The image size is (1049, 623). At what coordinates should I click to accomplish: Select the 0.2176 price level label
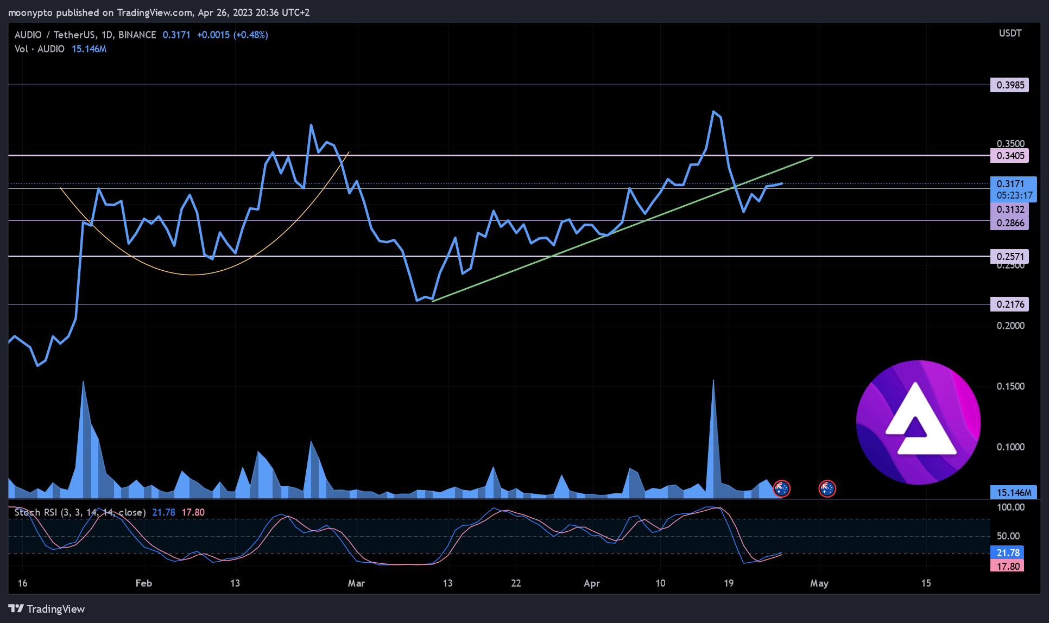pos(1010,304)
